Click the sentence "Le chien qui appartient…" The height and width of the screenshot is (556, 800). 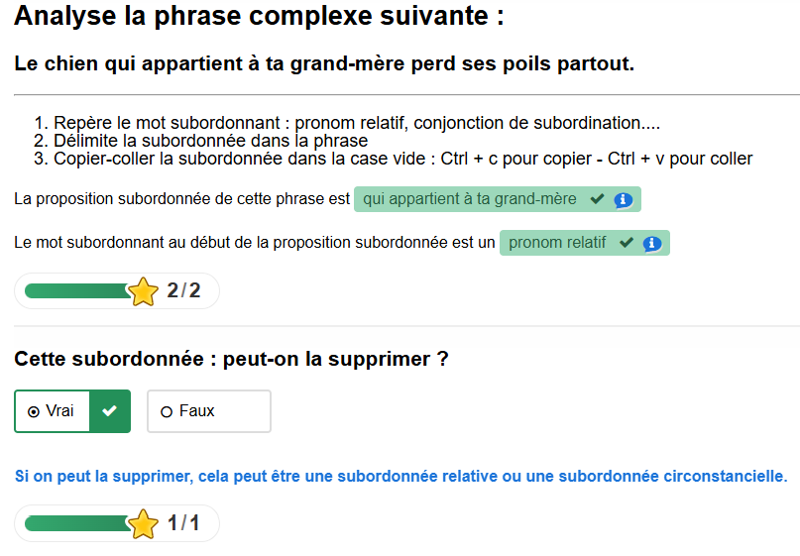point(324,64)
